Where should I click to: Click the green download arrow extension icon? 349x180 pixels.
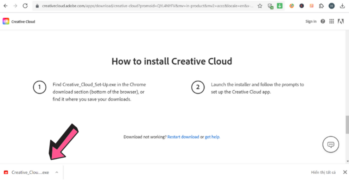280,6
